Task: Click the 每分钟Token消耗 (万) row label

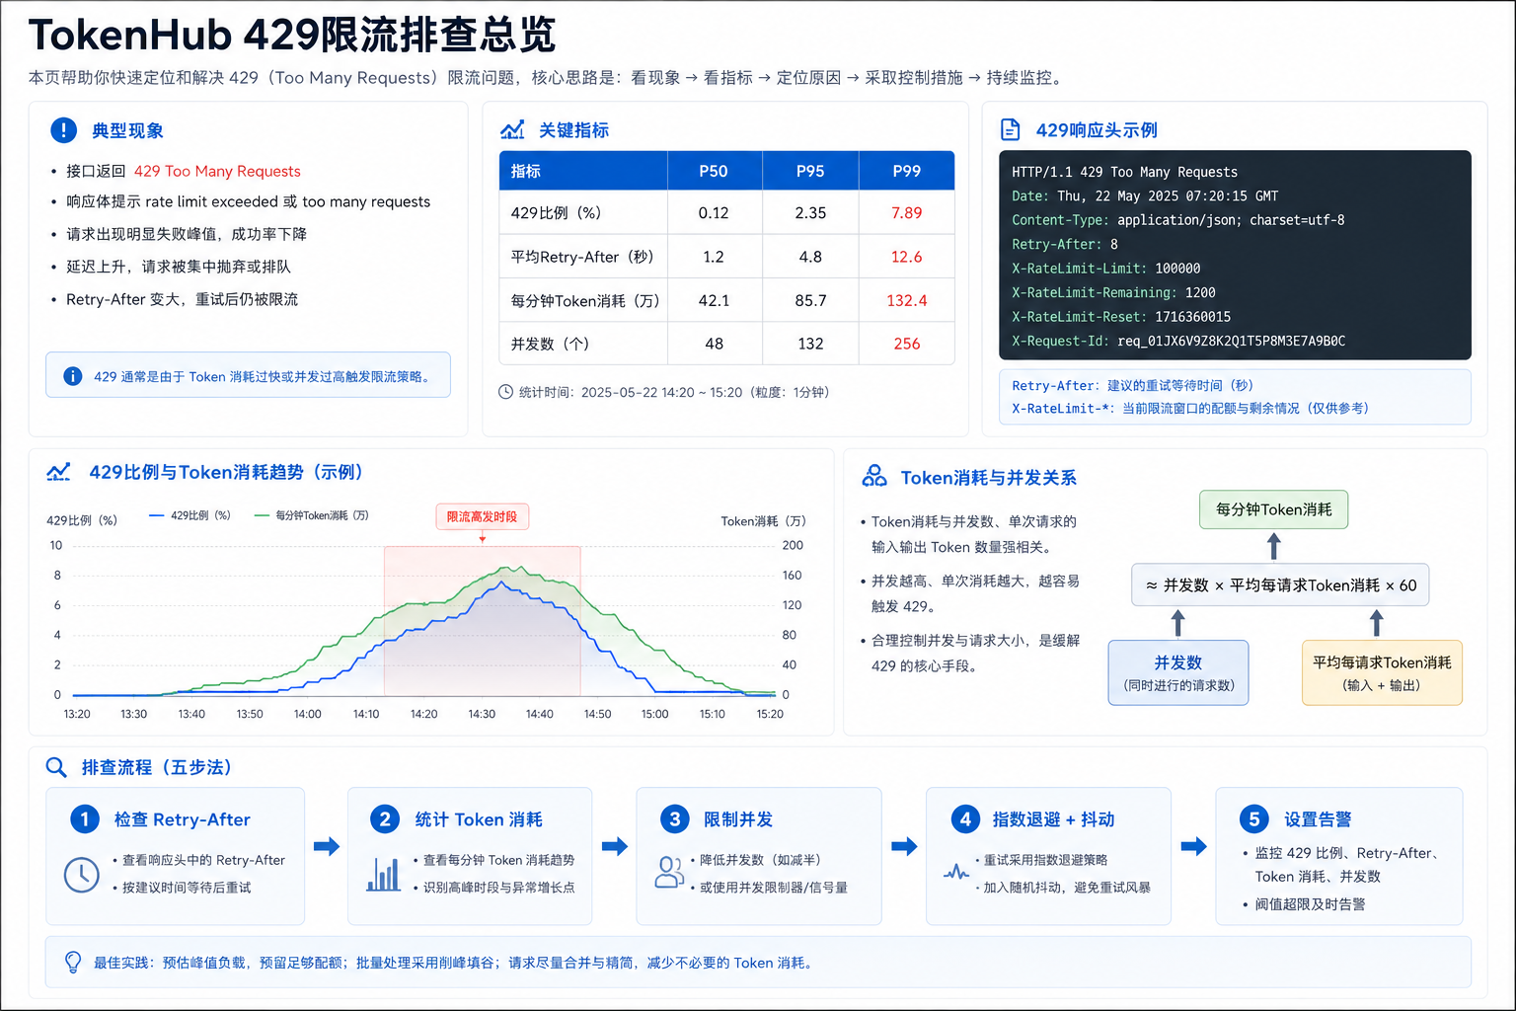Action: [x=584, y=301]
